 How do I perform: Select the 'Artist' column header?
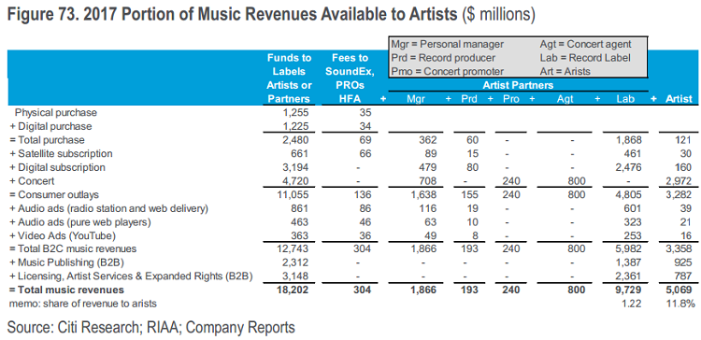pos(680,99)
